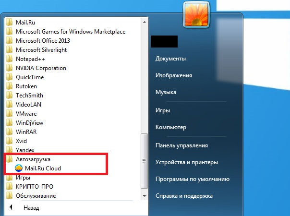The height and width of the screenshot is (216, 290).
Task: Click the programs list scroll up arrow
Action: (145, 22)
